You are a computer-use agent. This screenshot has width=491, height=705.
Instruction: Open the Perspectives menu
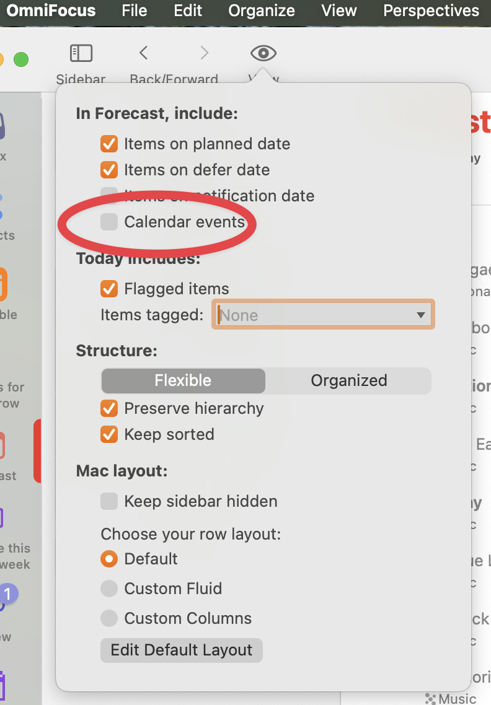431,11
